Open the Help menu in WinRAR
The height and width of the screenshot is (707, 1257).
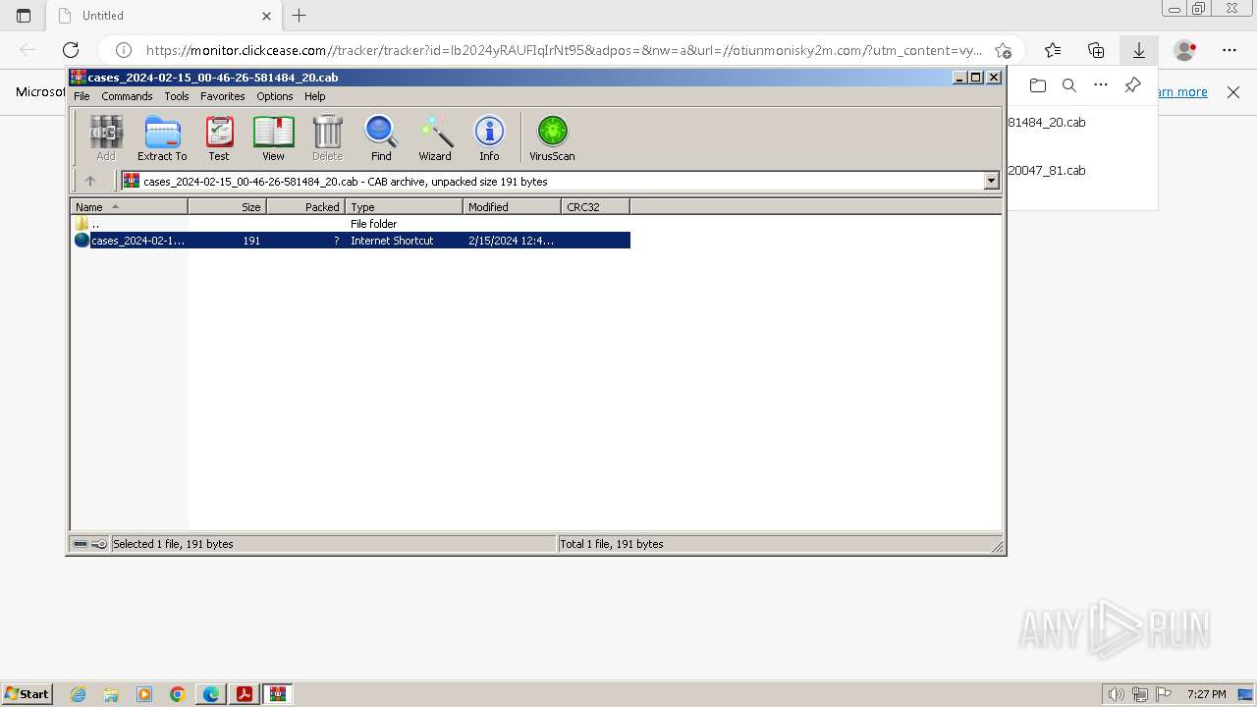[314, 96]
